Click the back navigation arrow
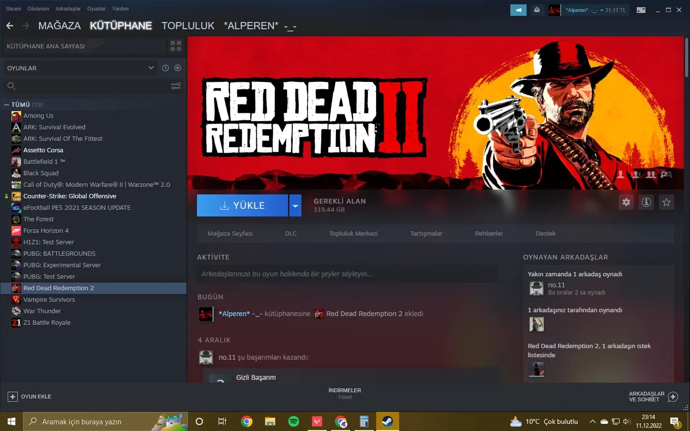The image size is (690, 431). pos(10,25)
